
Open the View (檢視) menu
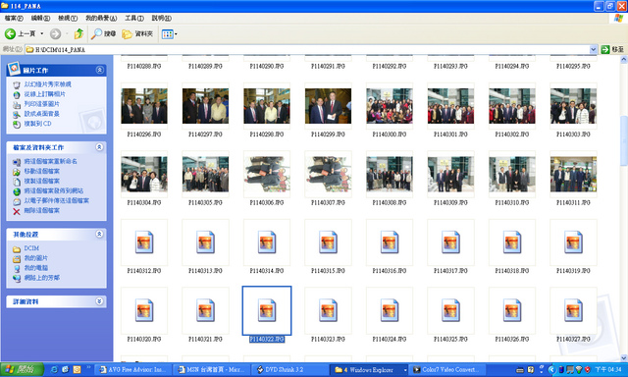click(x=68, y=18)
